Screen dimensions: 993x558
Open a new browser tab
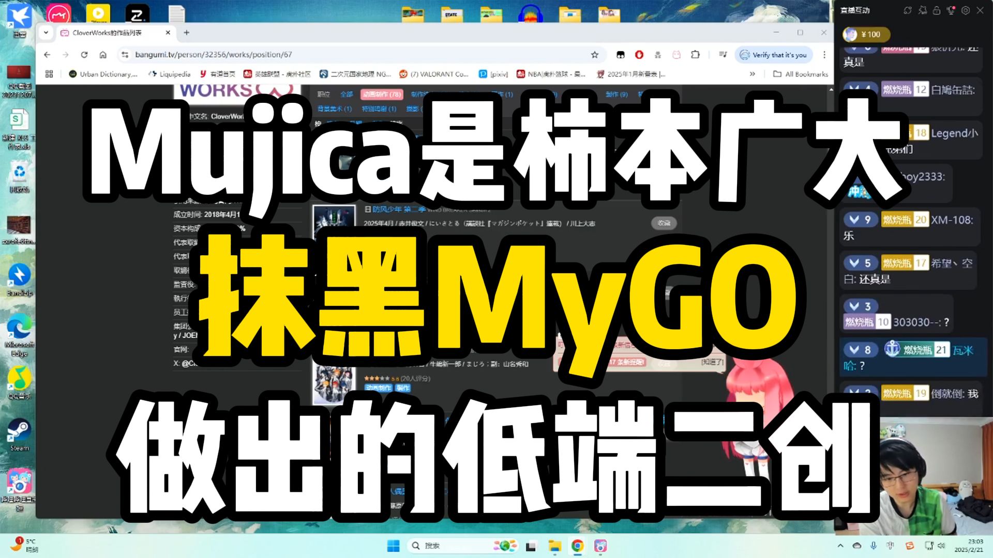(x=187, y=33)
